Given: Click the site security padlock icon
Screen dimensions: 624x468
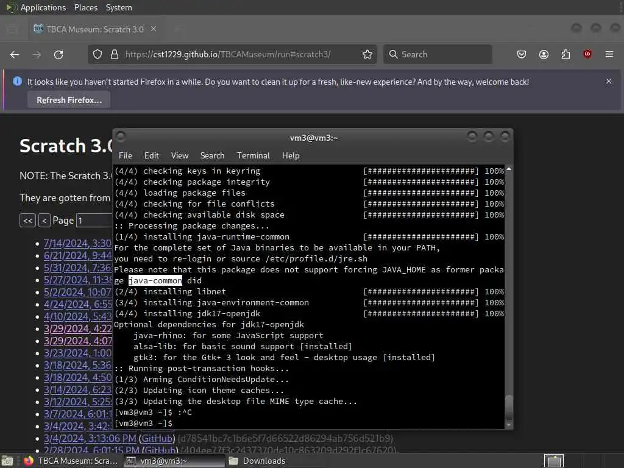Looking at the screenshot, I should (114, 54).
